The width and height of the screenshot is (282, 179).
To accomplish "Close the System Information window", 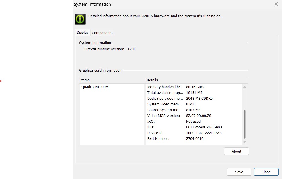I will pyautogui.click(x=276, y=4).
